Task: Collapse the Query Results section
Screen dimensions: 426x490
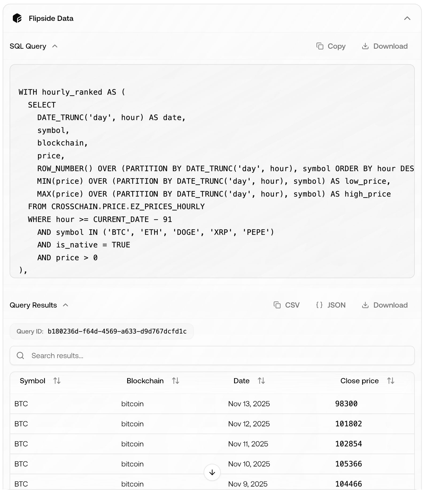Action: coord(66,305)
